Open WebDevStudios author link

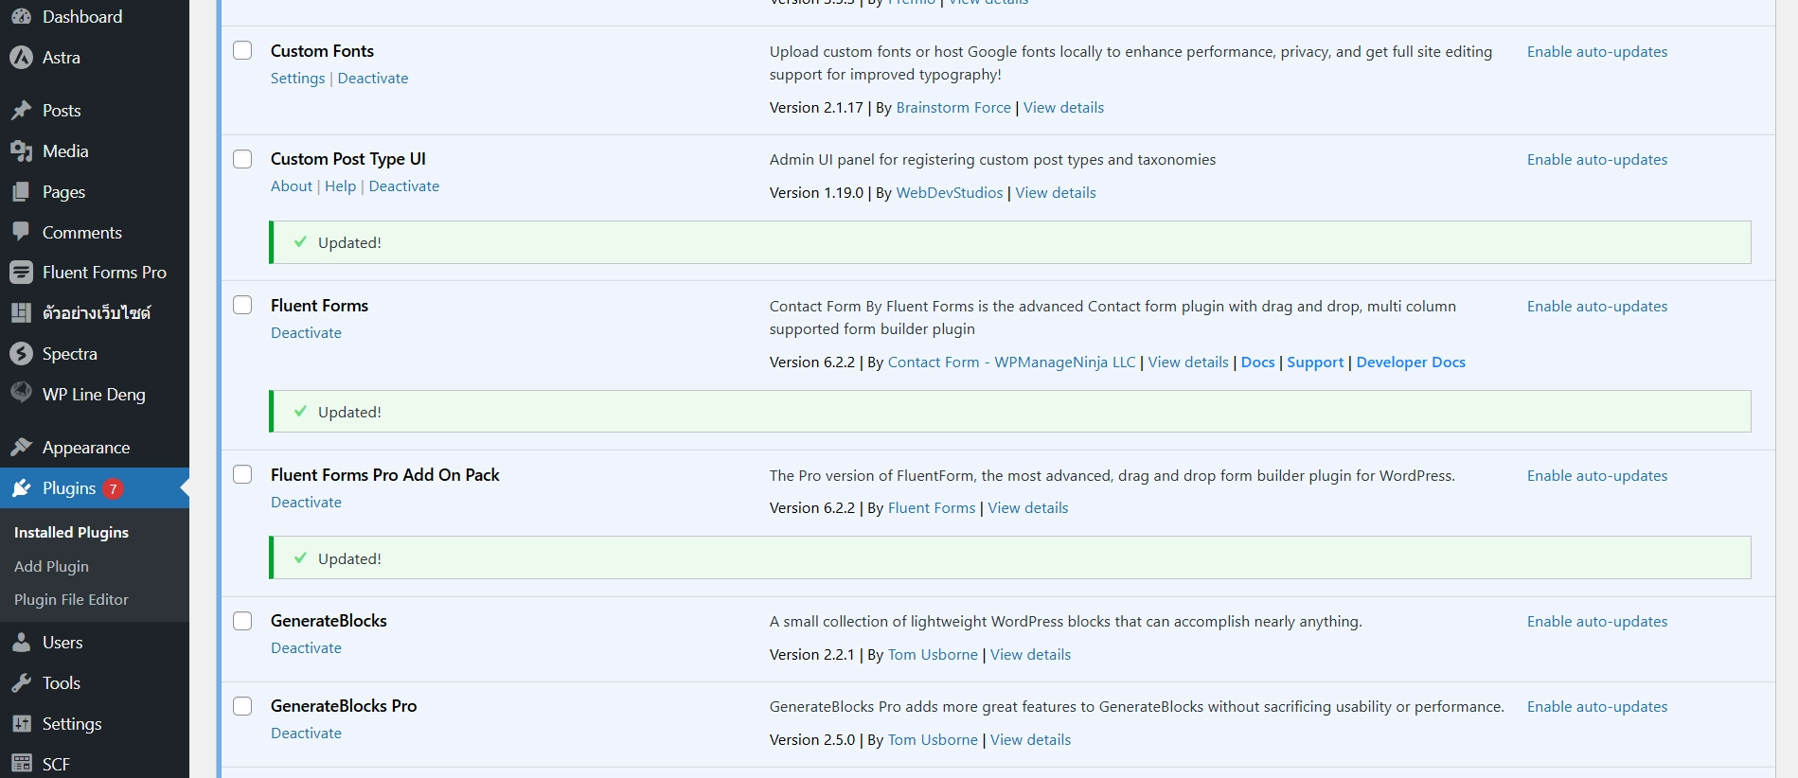950,192
